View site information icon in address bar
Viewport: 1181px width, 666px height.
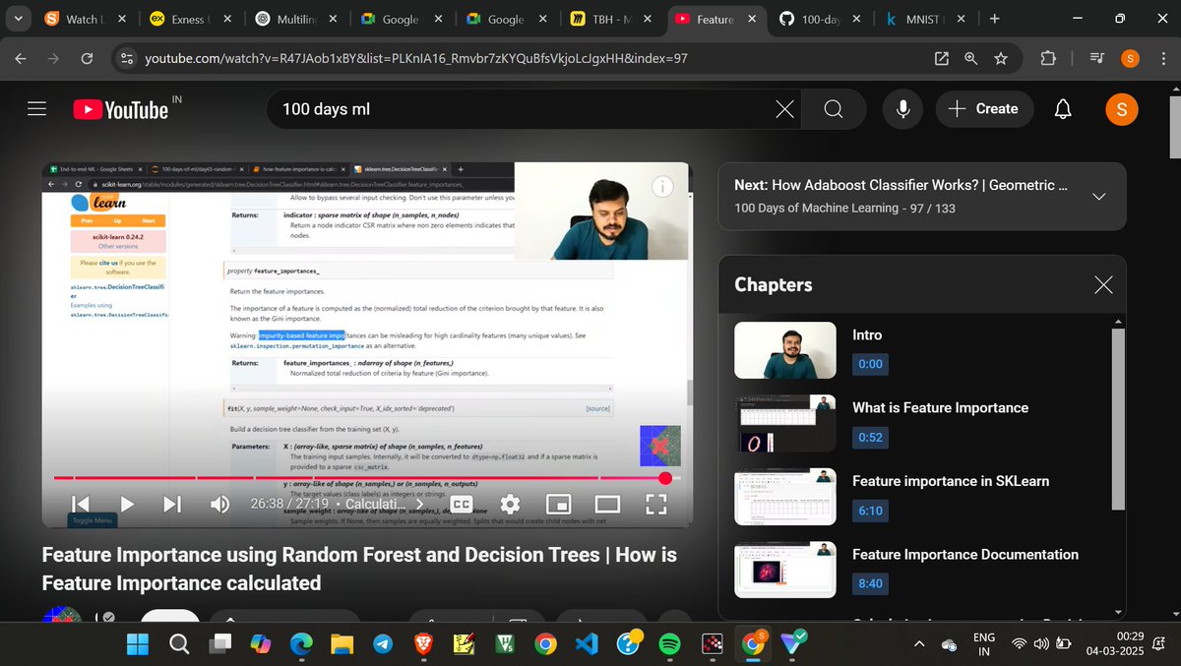coord(126,59)
